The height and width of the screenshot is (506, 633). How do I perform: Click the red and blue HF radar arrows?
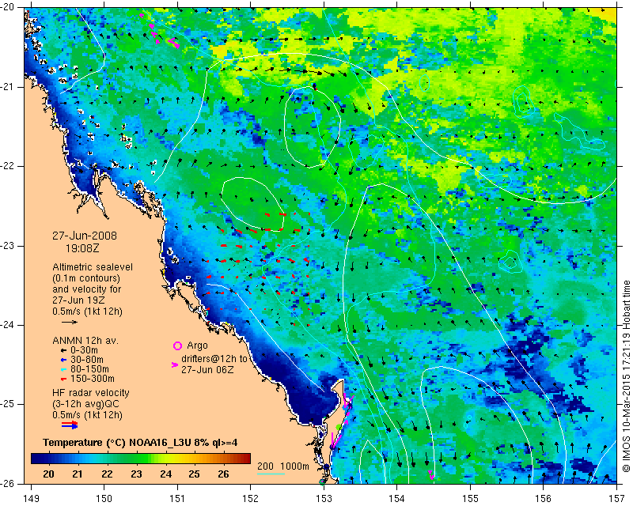70,425
